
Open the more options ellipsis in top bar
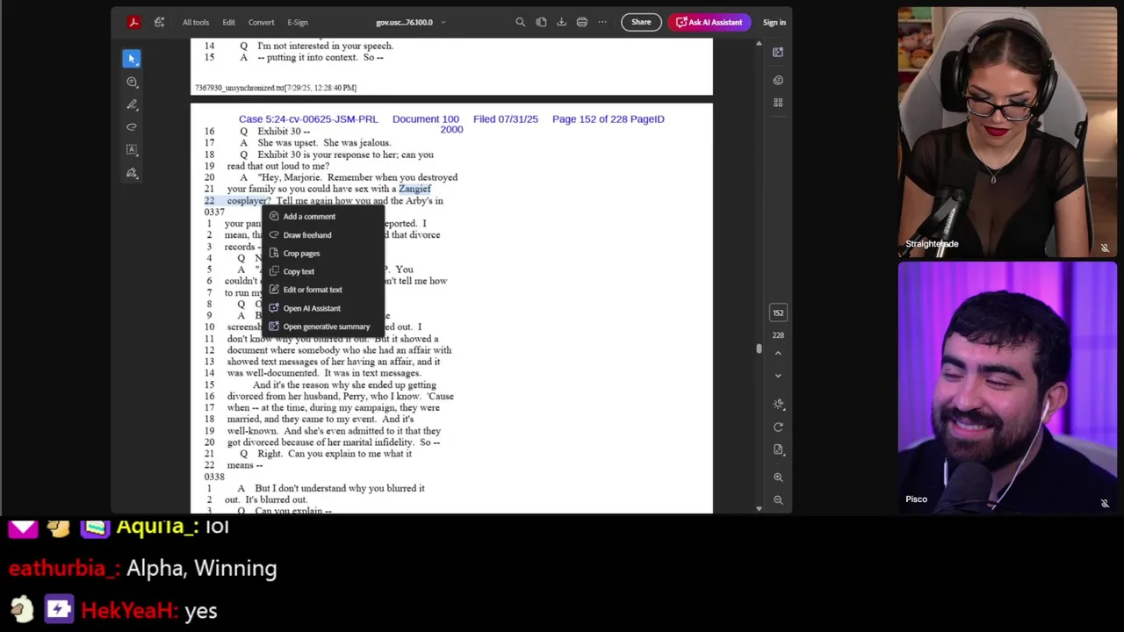(x=602, y=22)
